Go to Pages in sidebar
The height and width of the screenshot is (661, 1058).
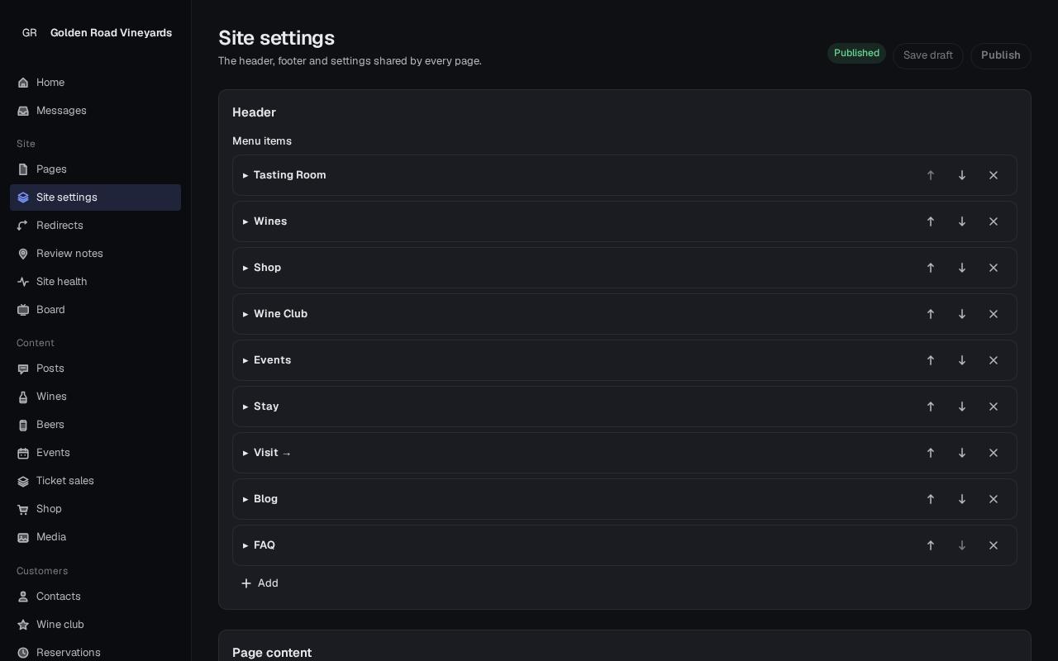coord(95,169)
